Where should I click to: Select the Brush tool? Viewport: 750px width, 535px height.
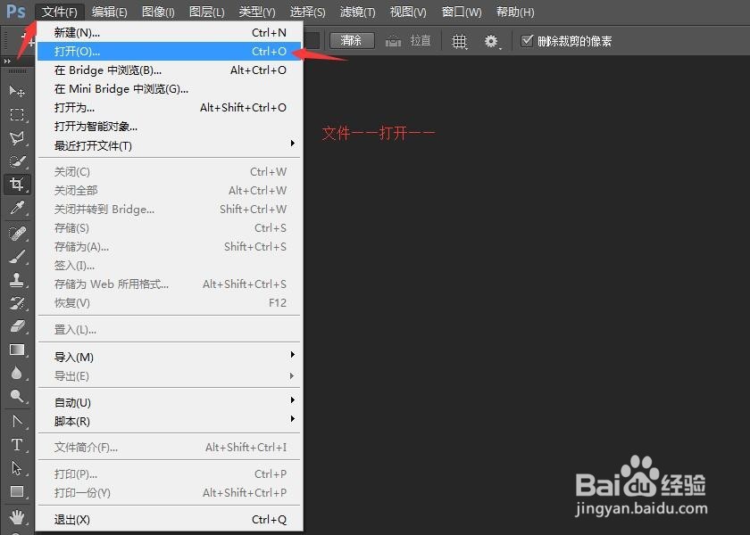(18, 256)
